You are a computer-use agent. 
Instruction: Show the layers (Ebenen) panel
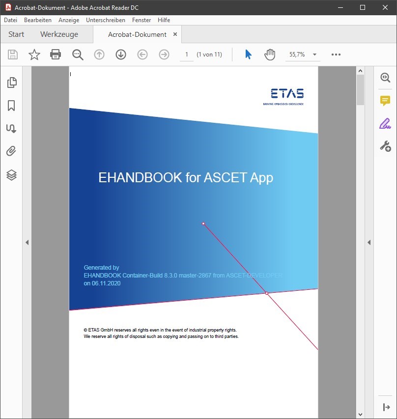(x=11, y=174)
